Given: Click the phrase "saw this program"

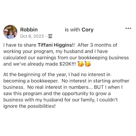Looking at the screenshot, I should coord(23,94).
